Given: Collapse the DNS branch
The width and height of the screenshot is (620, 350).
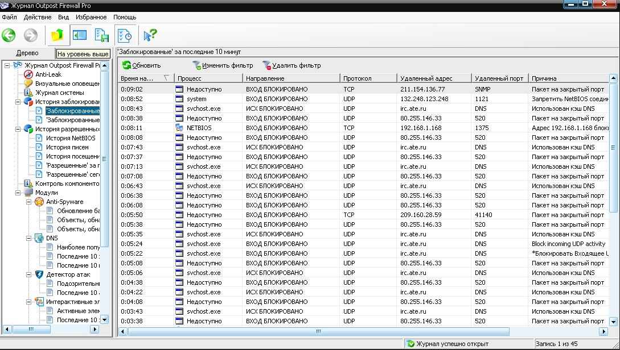Looking at the screenshot, I should 29,238.
